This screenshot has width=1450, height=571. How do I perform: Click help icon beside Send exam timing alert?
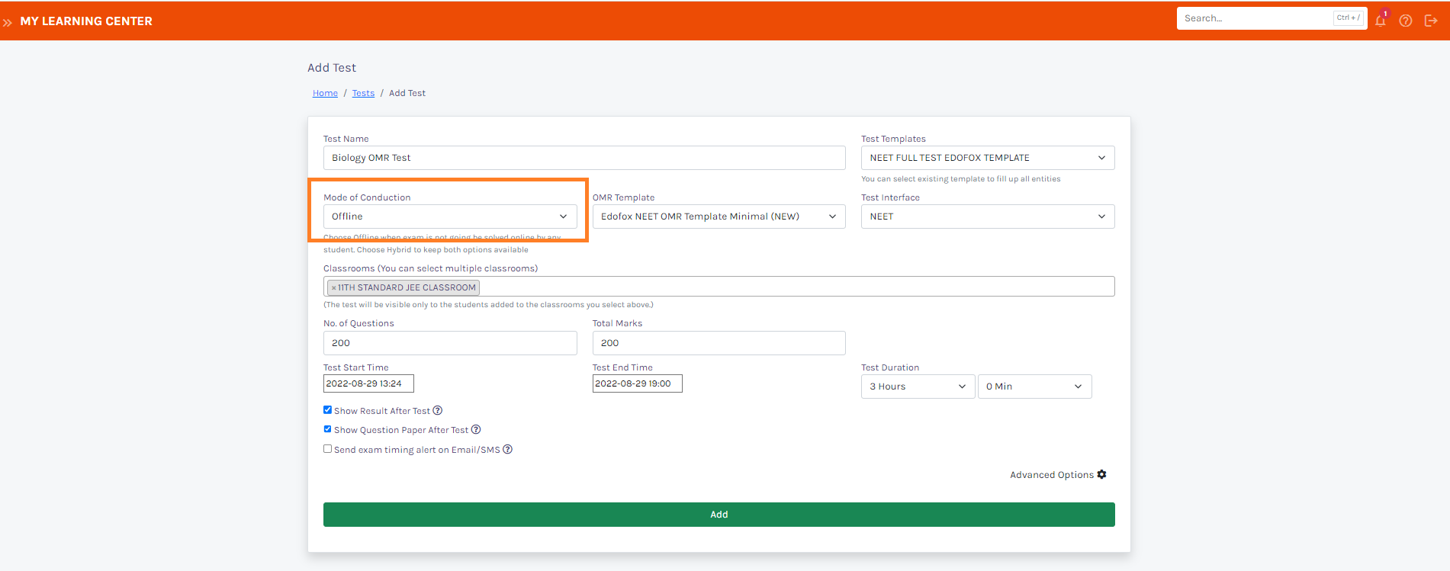[508, 450]
